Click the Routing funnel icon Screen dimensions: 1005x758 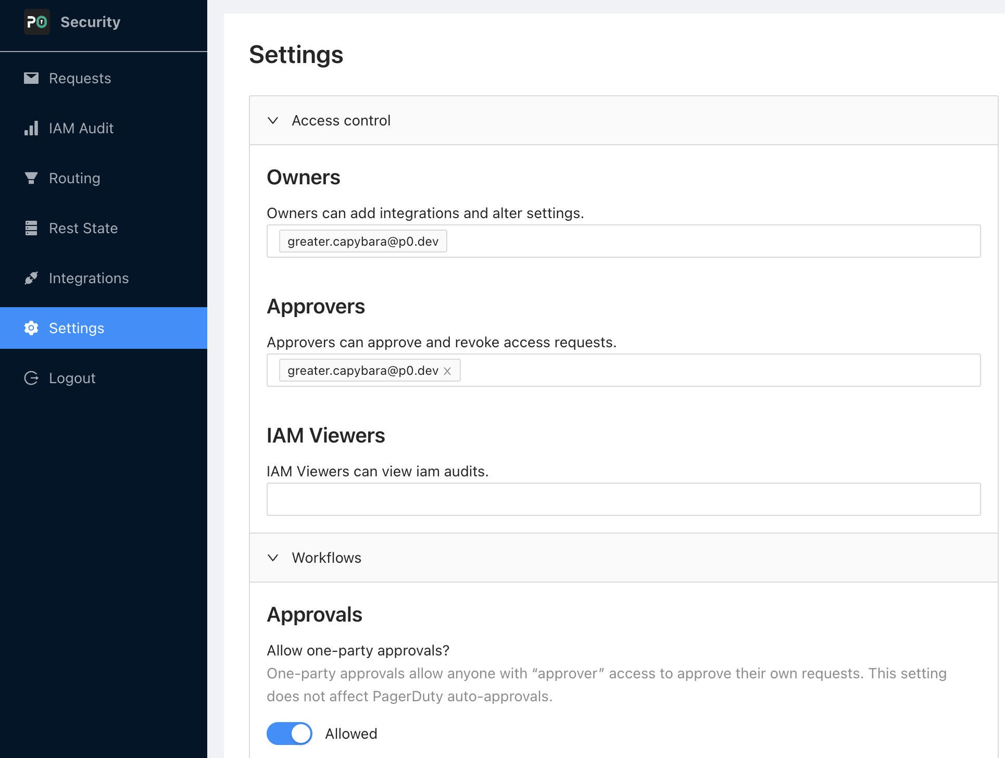[x=31, y=178]
